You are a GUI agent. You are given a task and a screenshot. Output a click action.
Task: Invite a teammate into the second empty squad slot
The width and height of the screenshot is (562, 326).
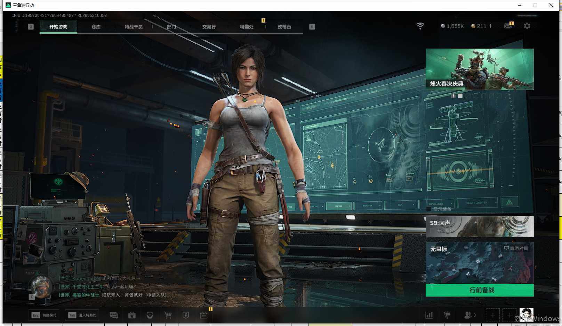click(x=509, y=315)
